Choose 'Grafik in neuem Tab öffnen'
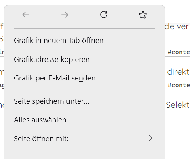Viewport: 190px width, 159px height. coord(84,40)
